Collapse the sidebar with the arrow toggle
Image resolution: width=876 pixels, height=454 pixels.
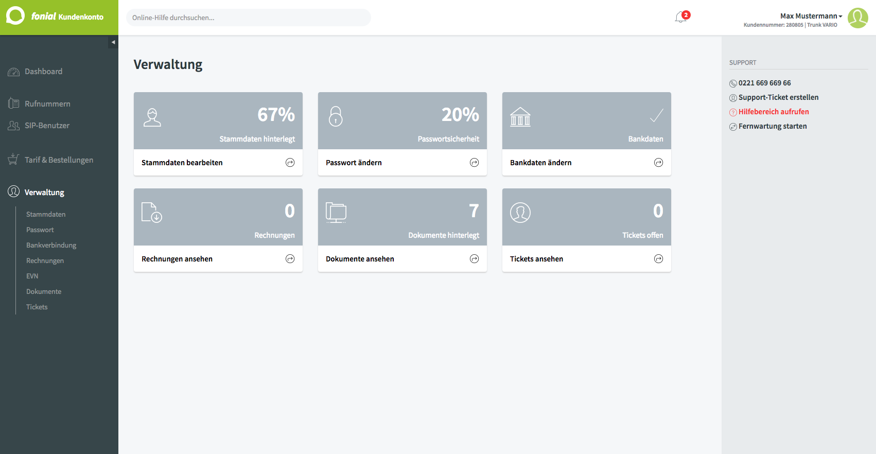(113, 42)
